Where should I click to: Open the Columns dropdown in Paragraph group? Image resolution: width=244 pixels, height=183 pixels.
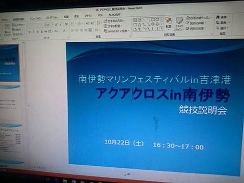97,30
